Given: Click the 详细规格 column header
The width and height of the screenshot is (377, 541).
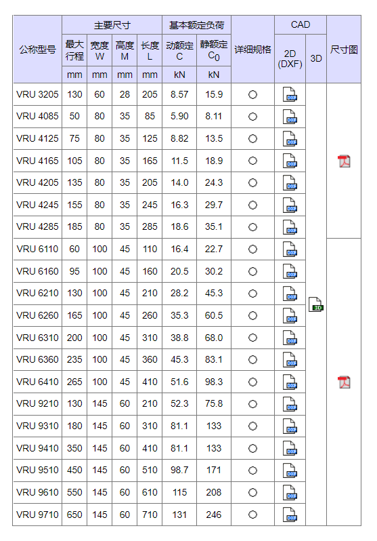Looking at the screenshot, I should click(x=252, y=49).
